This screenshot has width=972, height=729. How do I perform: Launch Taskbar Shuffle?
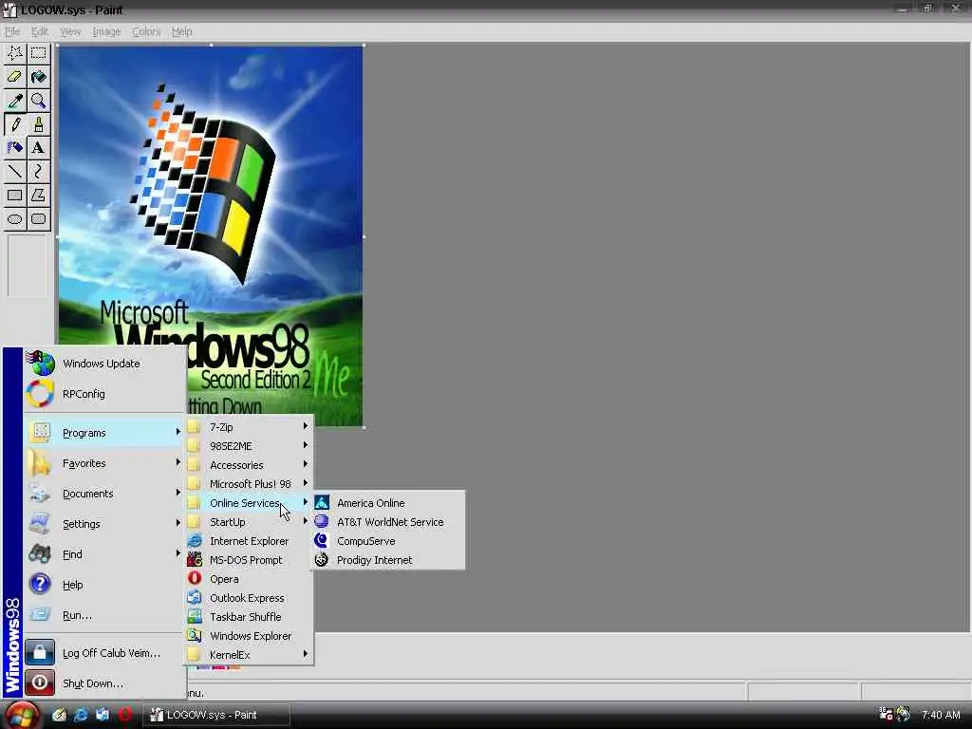(x=250, y=617)
